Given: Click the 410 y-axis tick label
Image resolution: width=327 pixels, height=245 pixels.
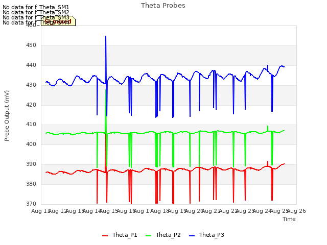Looking at the screenshot, I should click(31, 125).
